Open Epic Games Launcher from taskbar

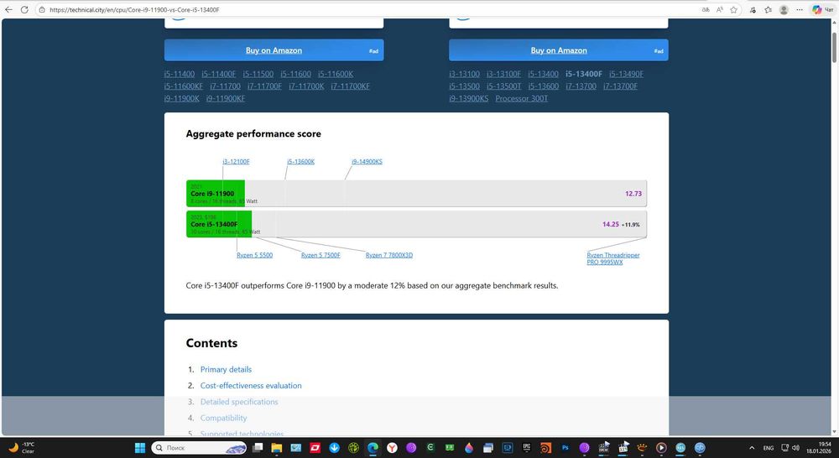pyautogui.click(x=527, y=448)
